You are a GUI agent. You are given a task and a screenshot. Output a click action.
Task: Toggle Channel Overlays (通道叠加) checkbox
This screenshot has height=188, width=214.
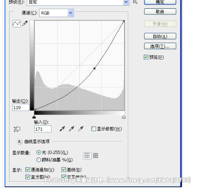28,170
